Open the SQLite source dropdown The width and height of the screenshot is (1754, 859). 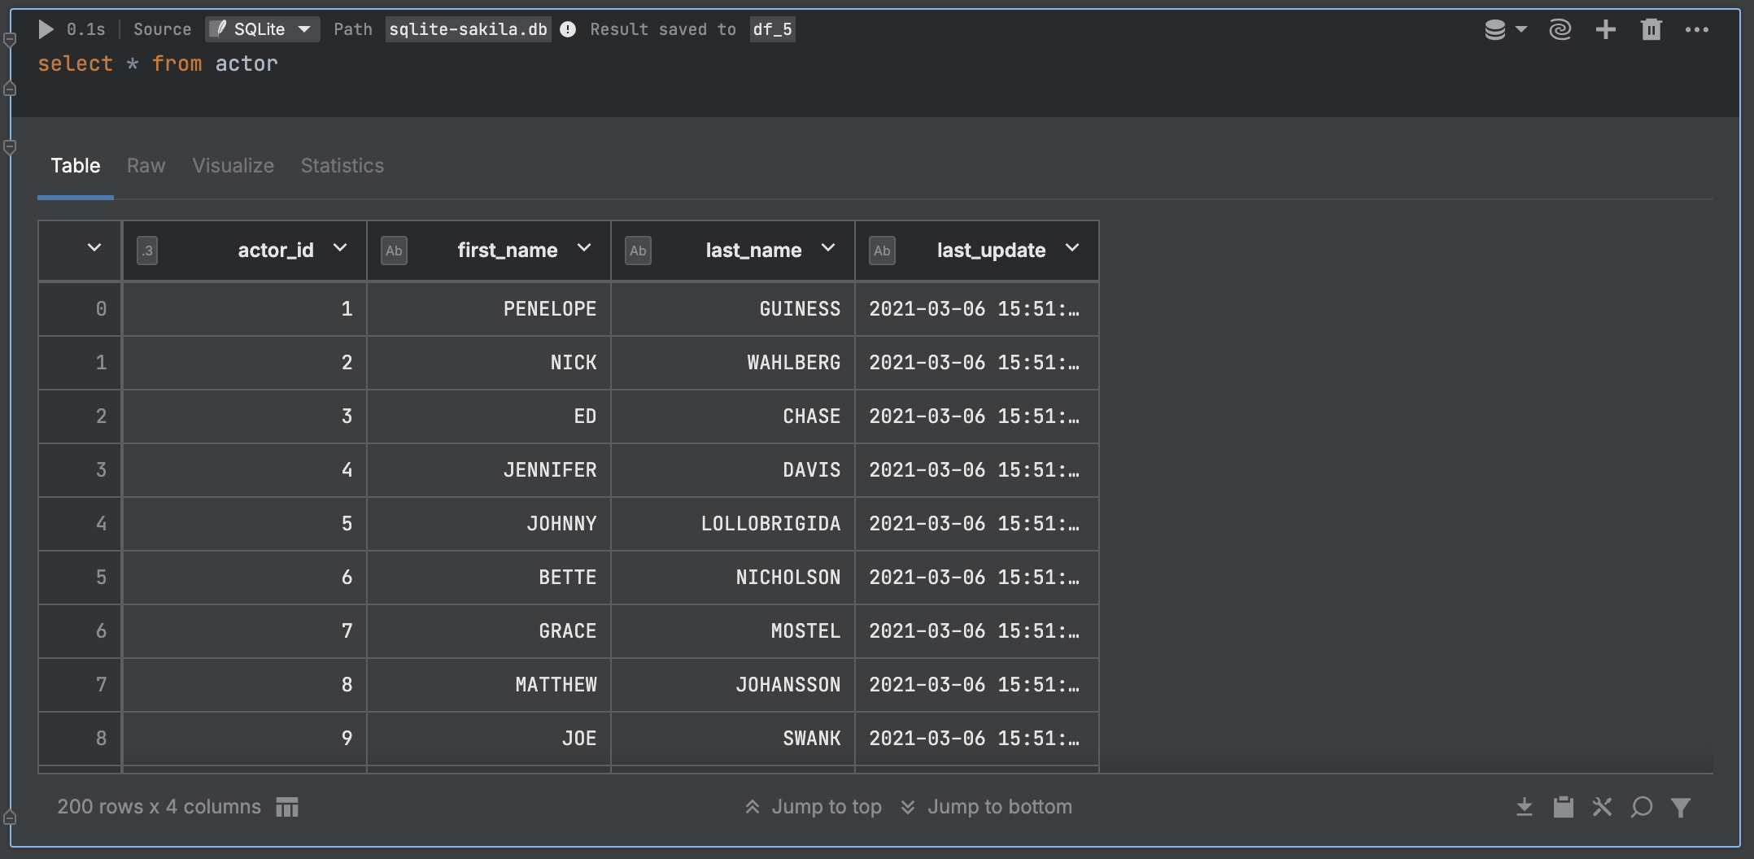[262, 28]
